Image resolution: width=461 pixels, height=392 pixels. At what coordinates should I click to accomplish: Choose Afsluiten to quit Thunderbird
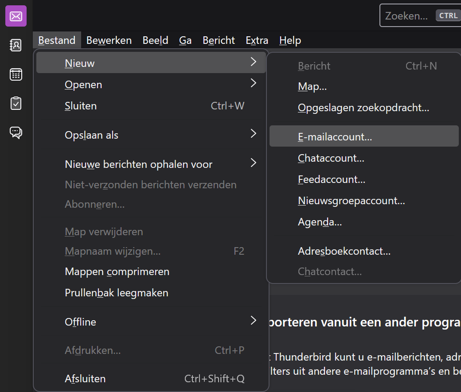85,379
